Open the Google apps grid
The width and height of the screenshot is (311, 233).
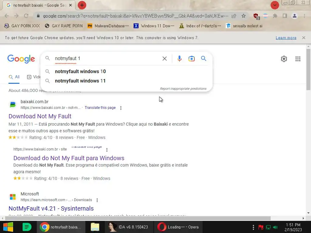pyautogui.click(x=298, y=59)
